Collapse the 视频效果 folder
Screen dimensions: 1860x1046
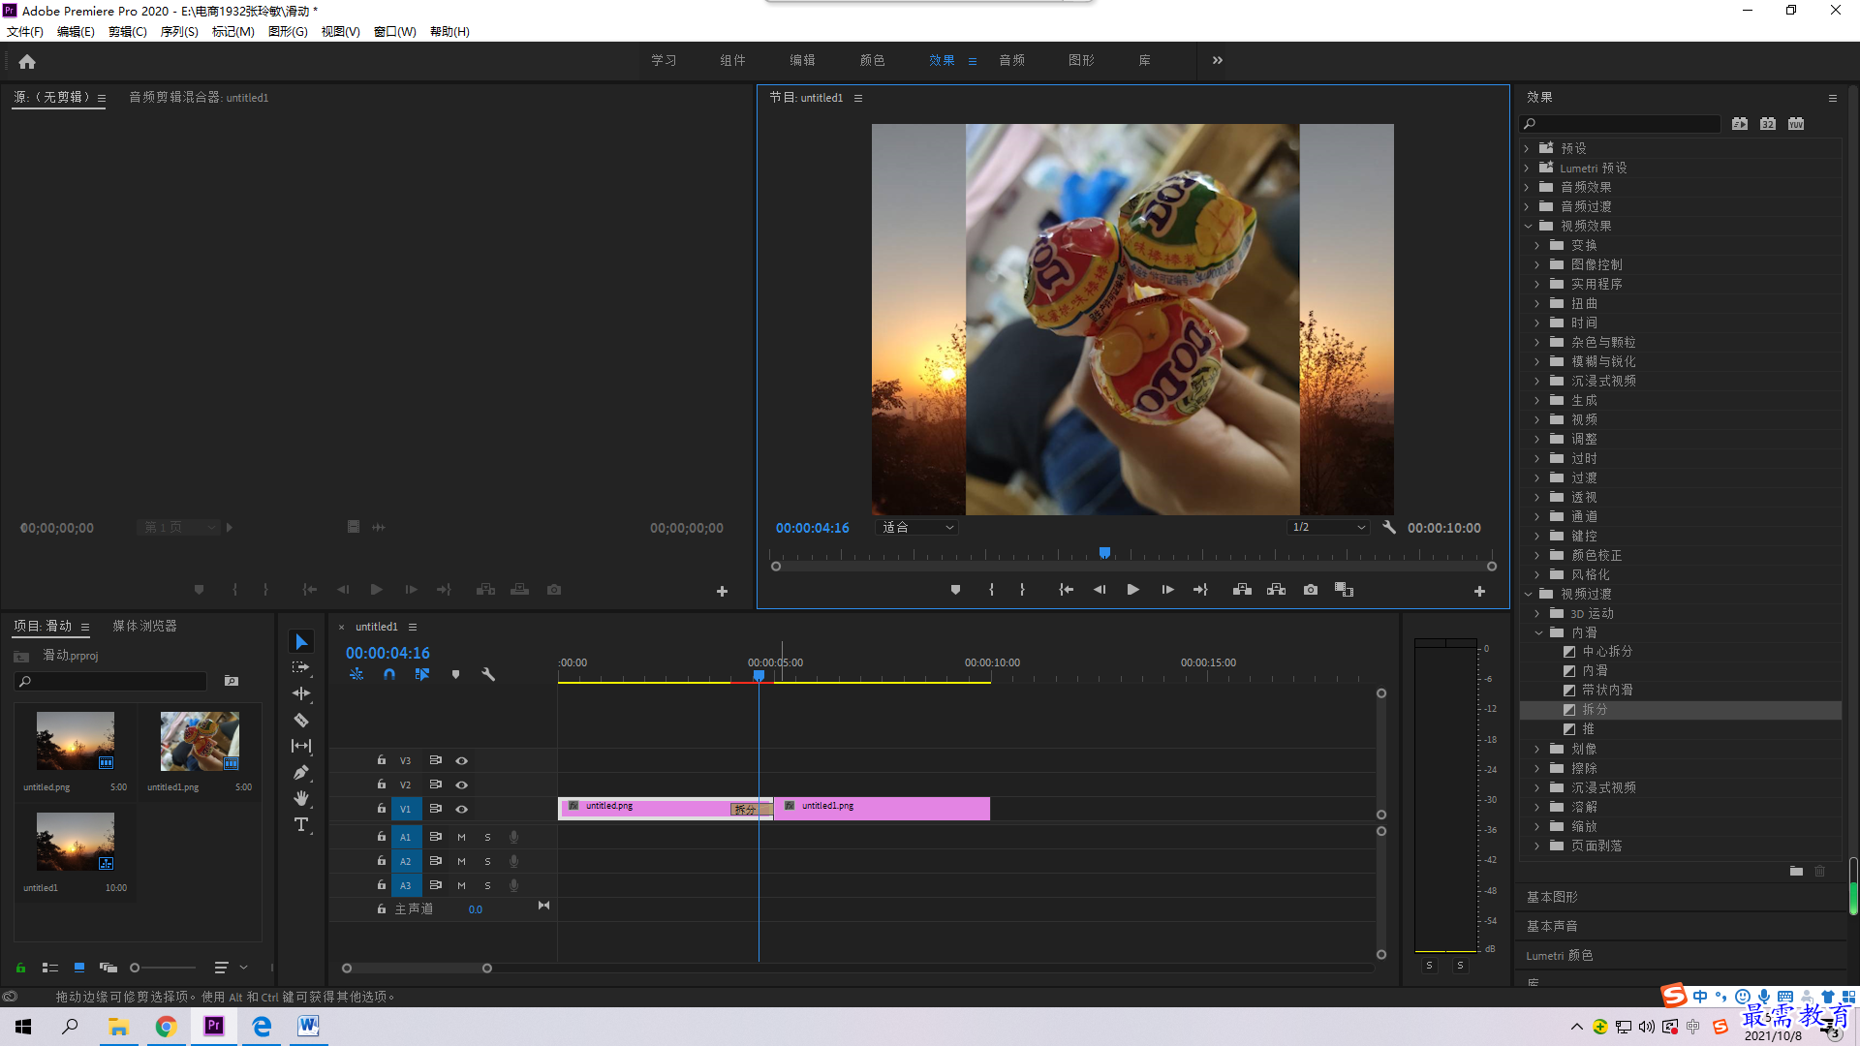(1529, 227)
